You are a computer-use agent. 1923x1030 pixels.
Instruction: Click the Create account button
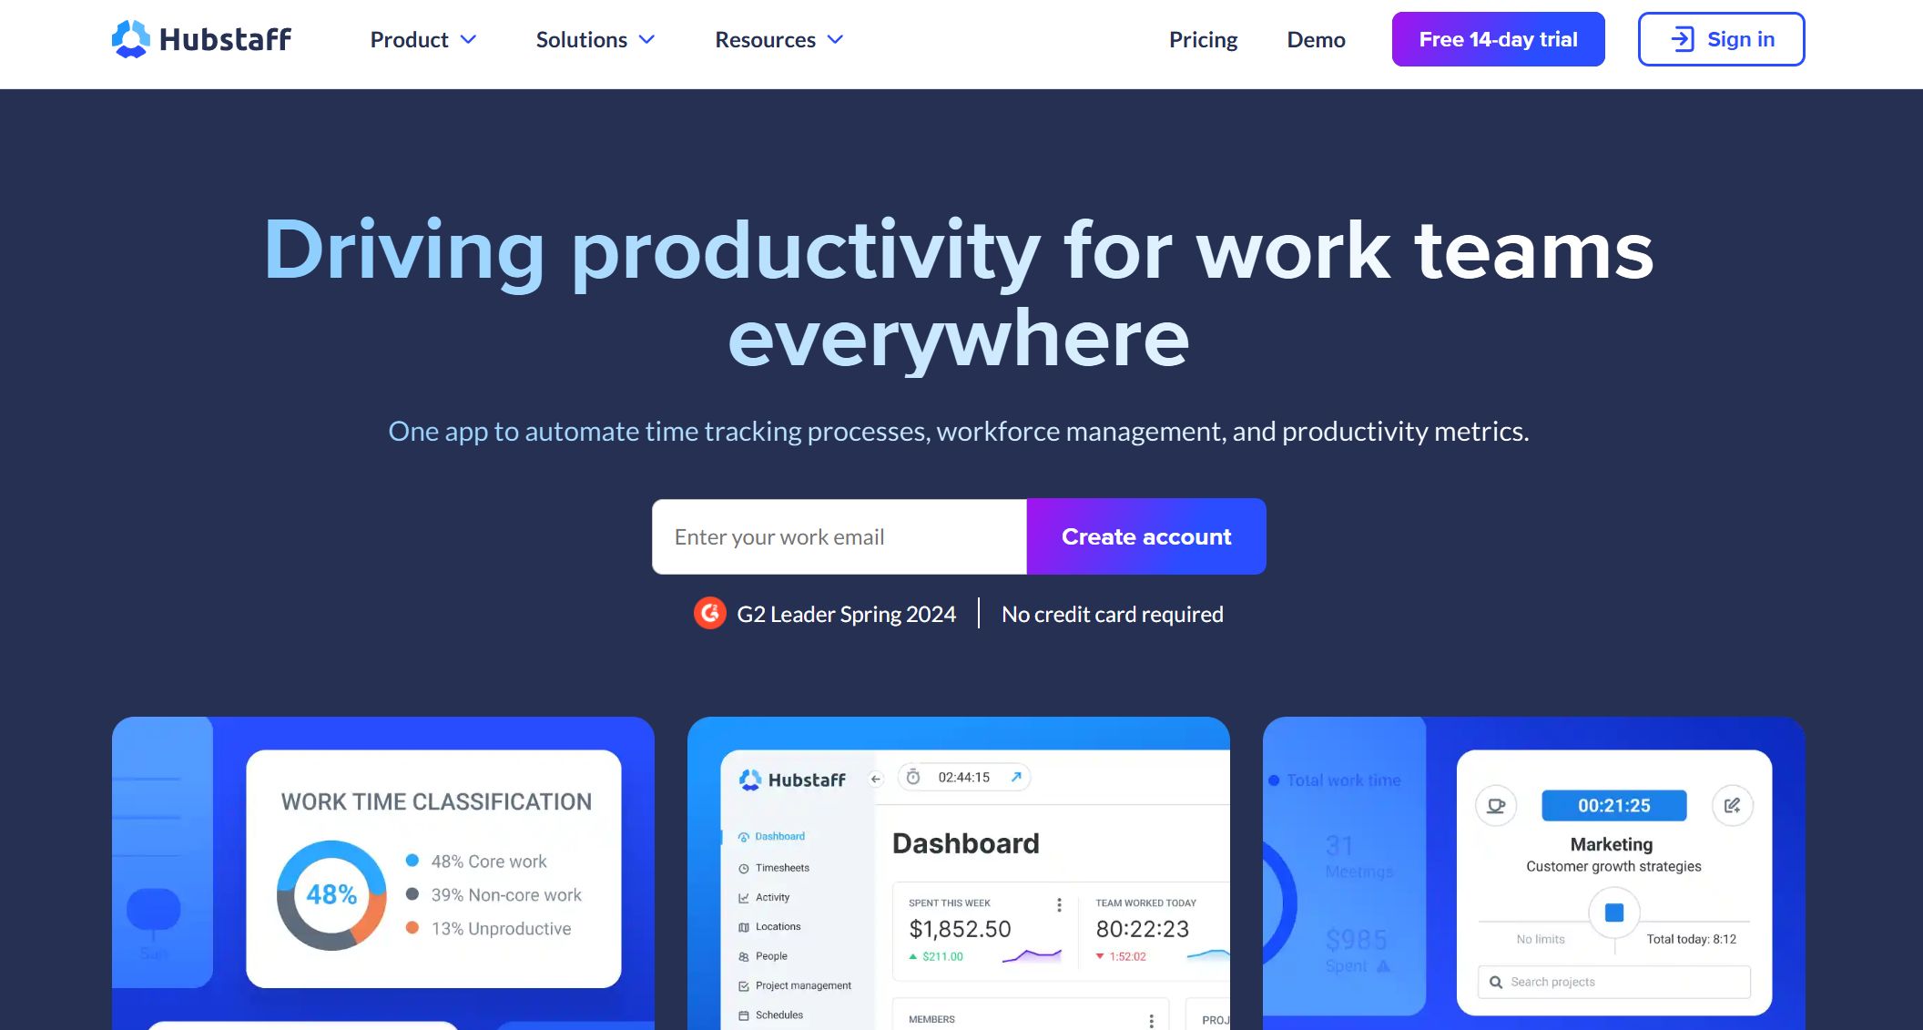(1146, 536)
